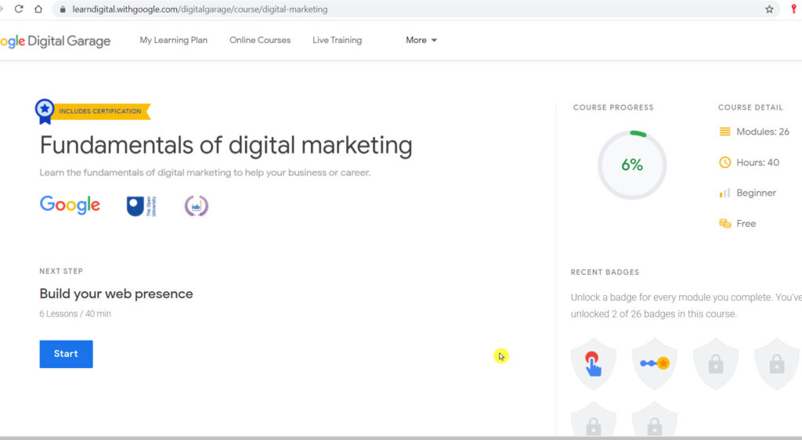This screenshot has height=440, width=802.
Task: Click the fourth locked badge shield
Action: pos(776,363)
